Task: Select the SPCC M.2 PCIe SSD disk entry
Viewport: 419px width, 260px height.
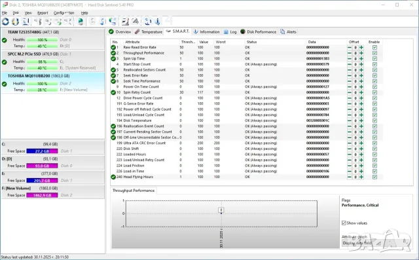Action: point(52,61)
